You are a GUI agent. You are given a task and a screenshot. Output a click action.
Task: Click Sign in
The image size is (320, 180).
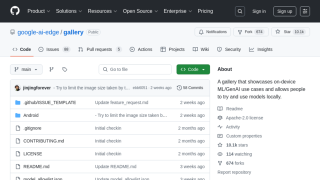pos(259,11)
